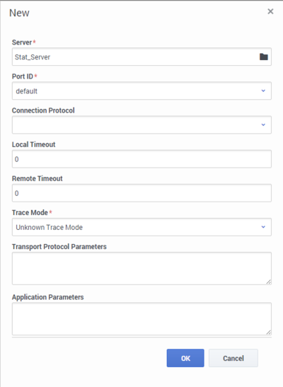The width and height of the screenshot is (283, 387).
Task: Open the Connection Protocol dropdown arrow
Action: pyautogui.click(x=263, y=125)
